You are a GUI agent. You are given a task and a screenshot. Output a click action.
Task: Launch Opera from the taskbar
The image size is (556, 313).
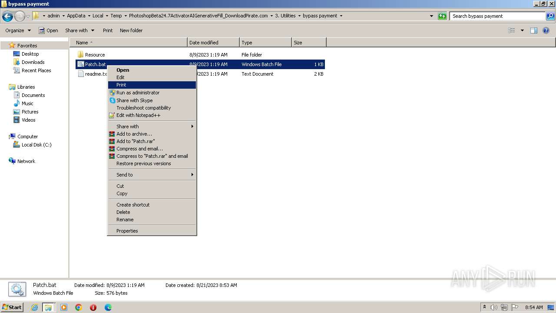(x=93, y=307)
